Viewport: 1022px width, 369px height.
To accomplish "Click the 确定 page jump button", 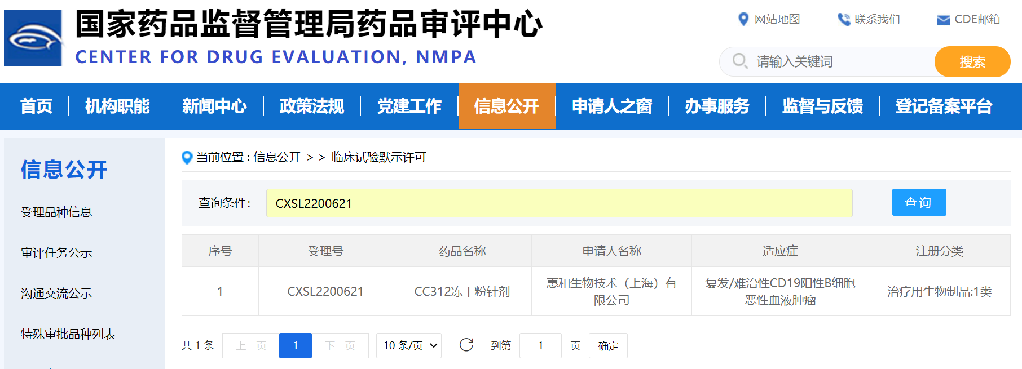I will coord(608,345).
